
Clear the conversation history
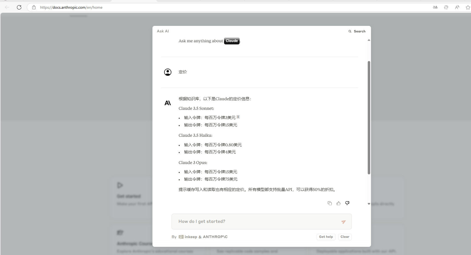tap(345, 237)
